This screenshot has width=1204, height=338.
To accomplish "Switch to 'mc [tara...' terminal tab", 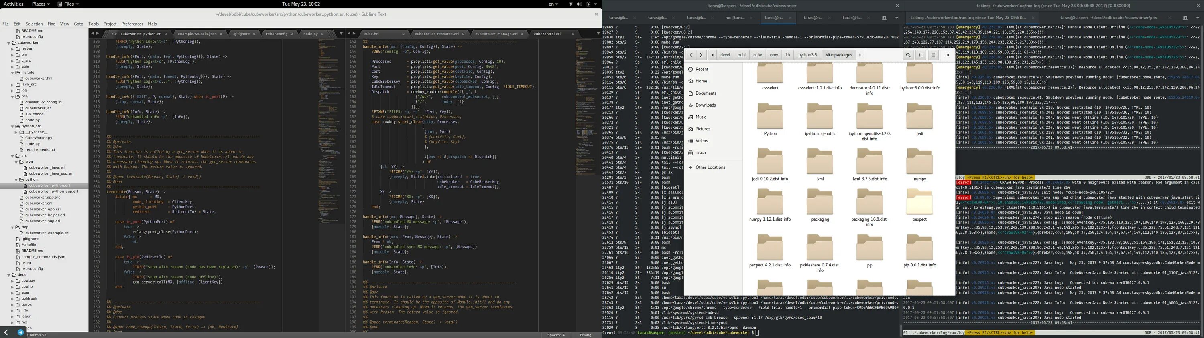I will coord(735,18).
